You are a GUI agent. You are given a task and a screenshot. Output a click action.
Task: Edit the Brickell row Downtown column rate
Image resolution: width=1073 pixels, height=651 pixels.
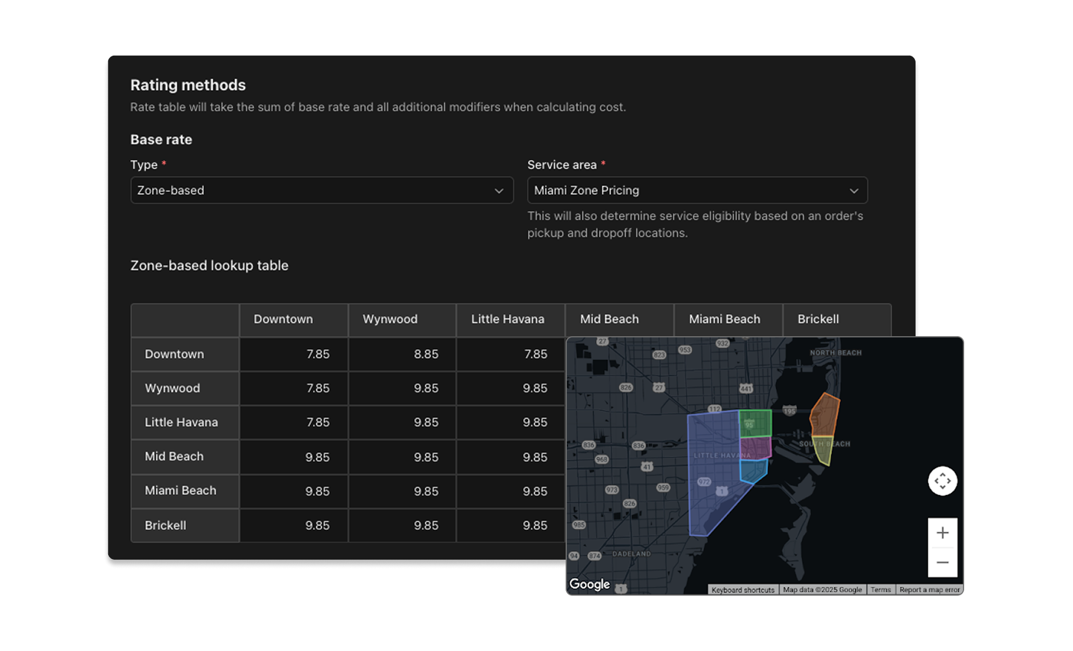point(294,525)
